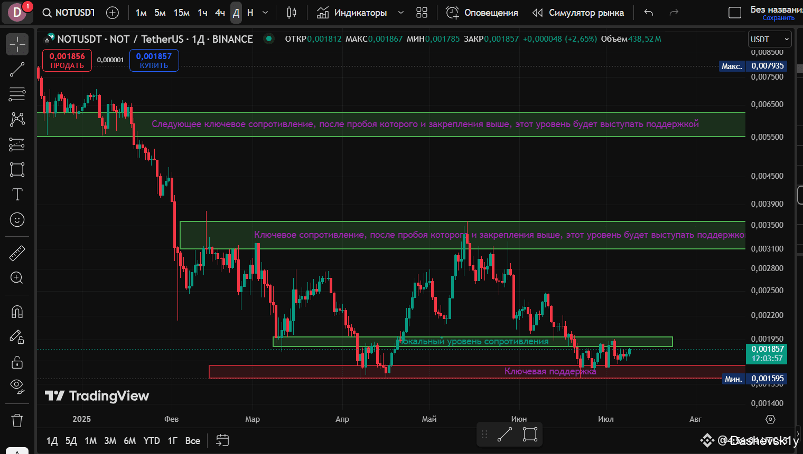The width and height of the screenshot is (803, 454).
Task: Switch to the 15м timeframe
Action: coord(182,13)
